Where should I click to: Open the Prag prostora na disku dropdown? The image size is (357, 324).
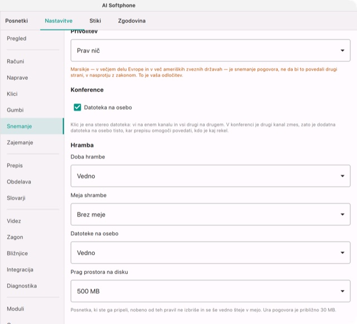(210, 291)
